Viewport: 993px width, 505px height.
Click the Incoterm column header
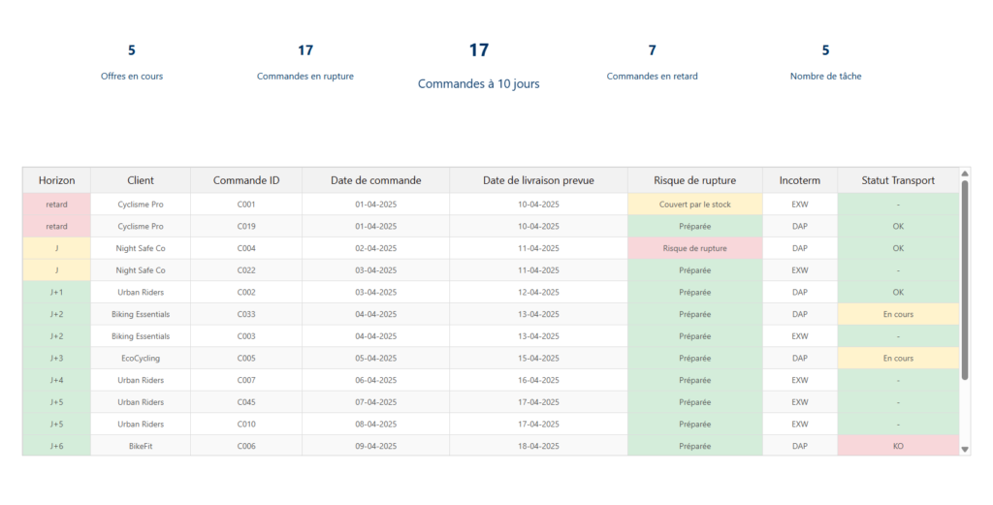(800, 180)
